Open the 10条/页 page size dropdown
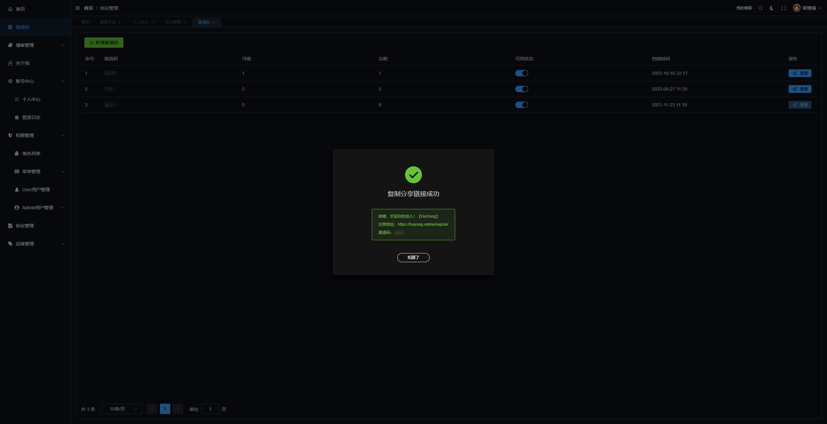The height and width of the screenshot is (424, 827). (121, 409)
